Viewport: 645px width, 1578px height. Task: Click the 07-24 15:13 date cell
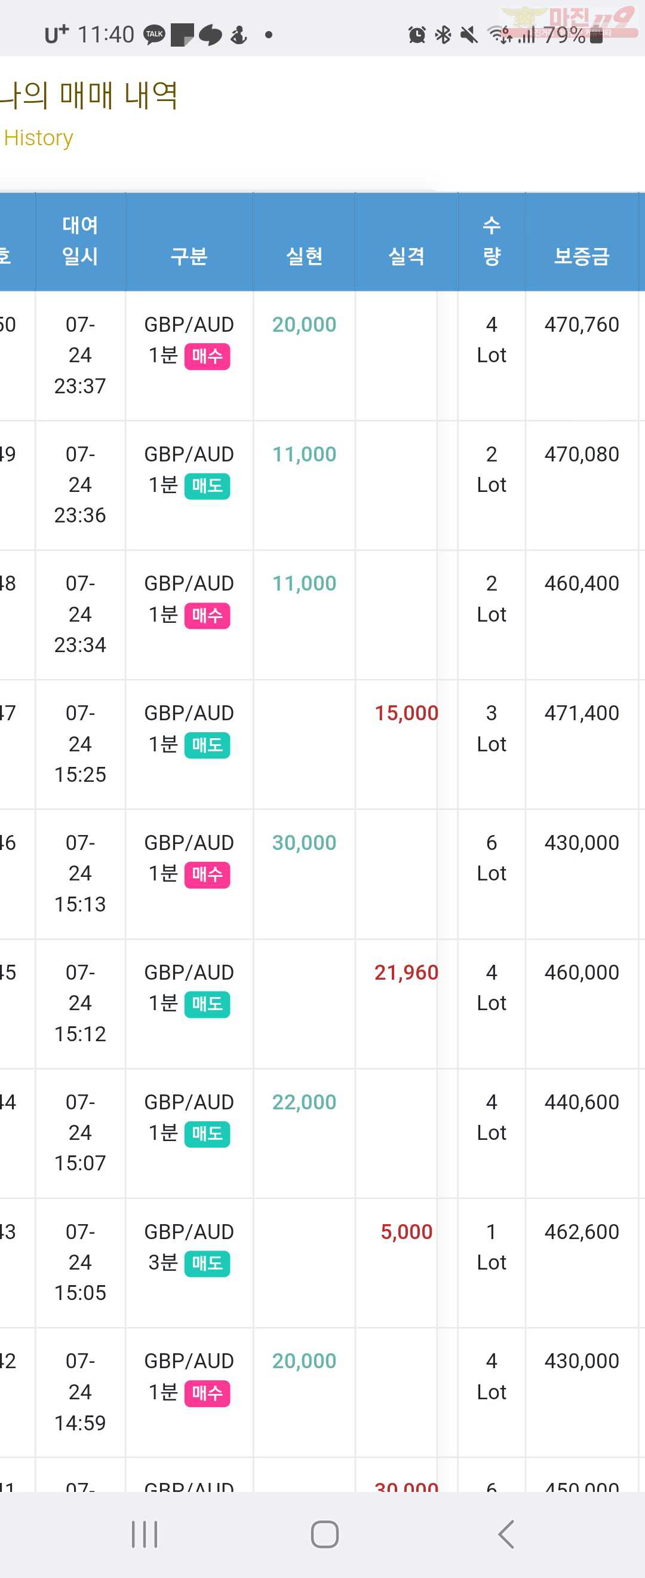point(80,873)
